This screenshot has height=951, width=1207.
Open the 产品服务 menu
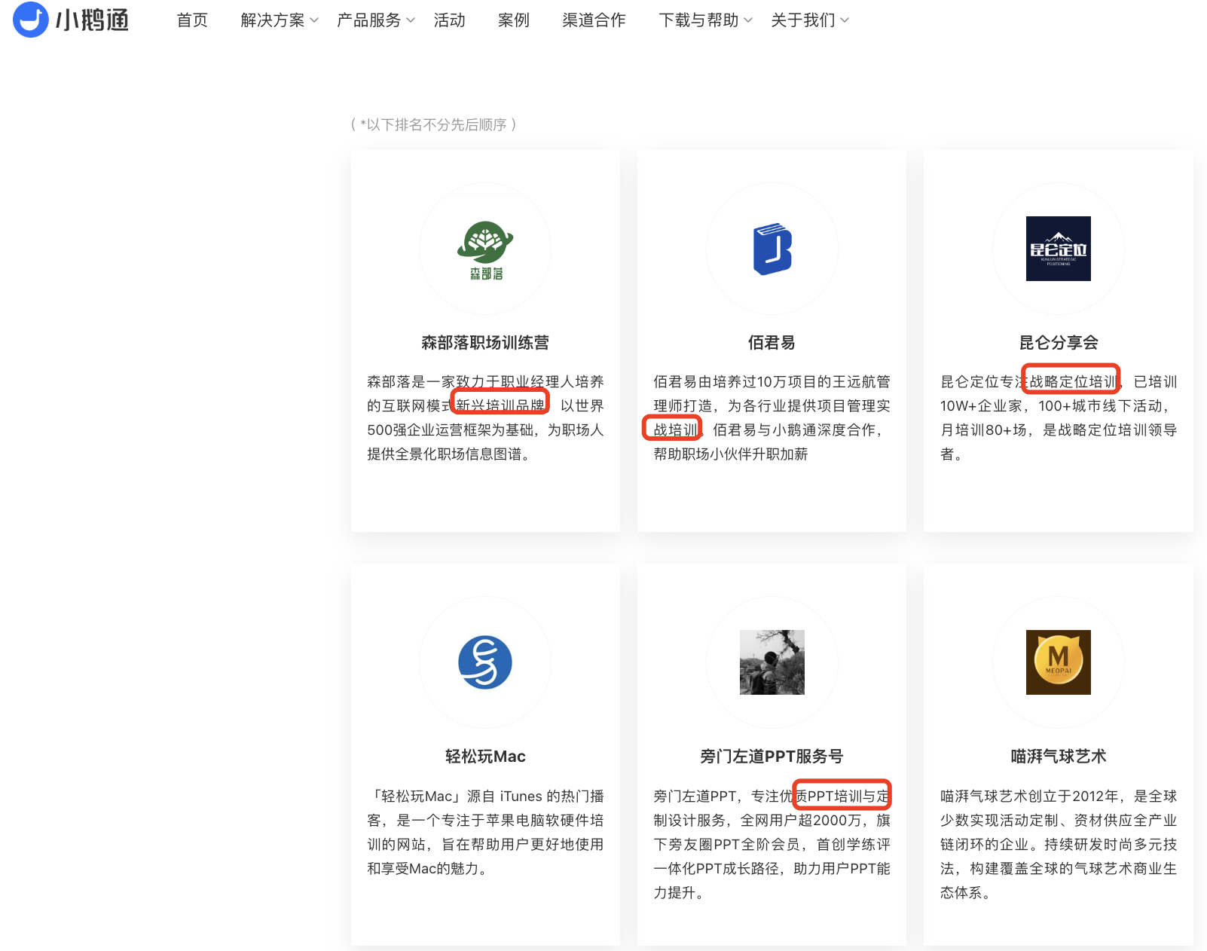tap(369, 20)
